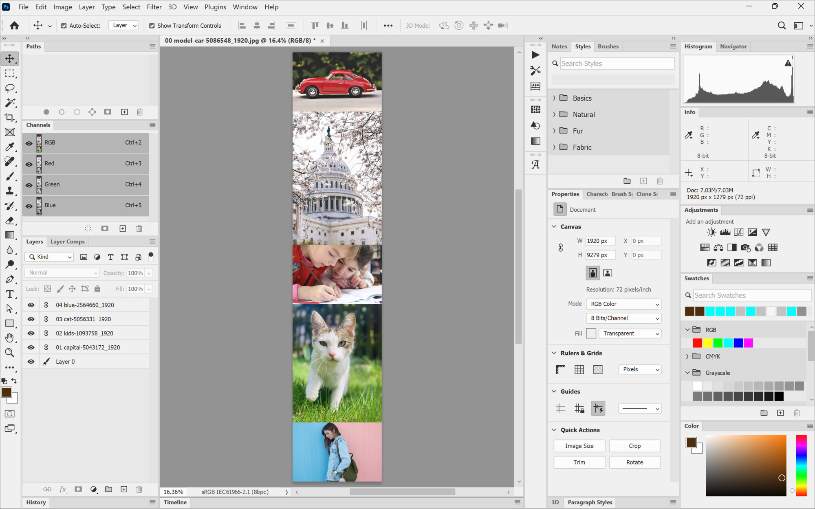The image size is (815, 509).
Task: Switch to the Navigator tab
Action: 733,46
